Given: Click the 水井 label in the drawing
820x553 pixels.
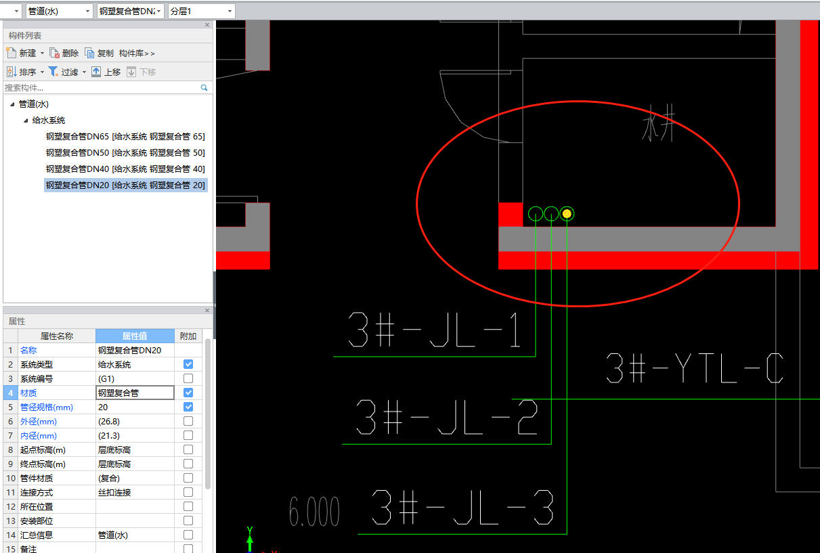Looking at the screenshot, I should (x=658, y=123).
